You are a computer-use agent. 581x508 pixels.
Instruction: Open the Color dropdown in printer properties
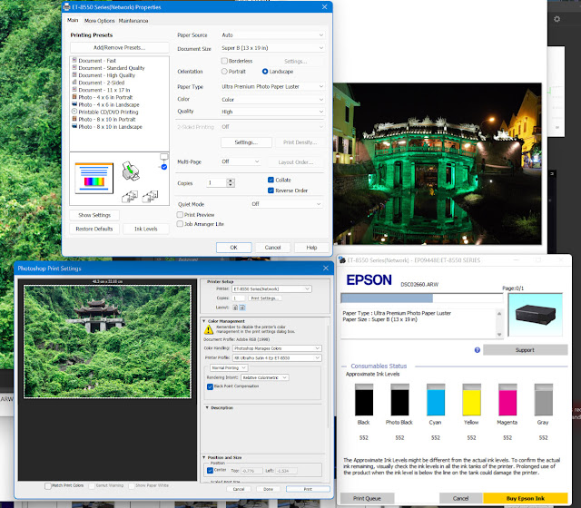pyautogui.click(x=272, y=100)
